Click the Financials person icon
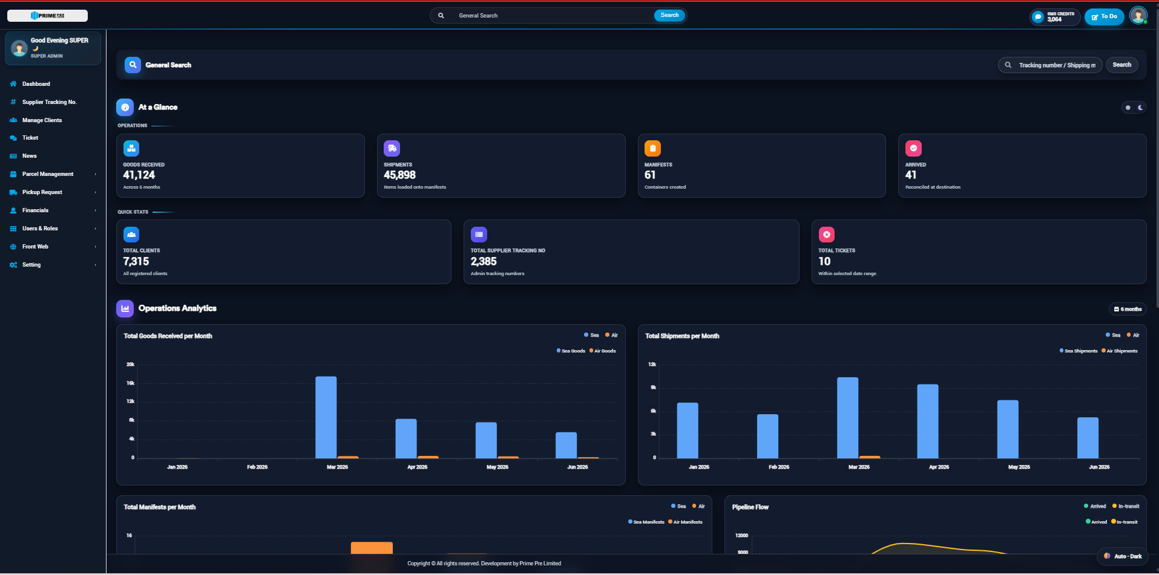Screen dimensions: 1159x575 pos(13,210)
